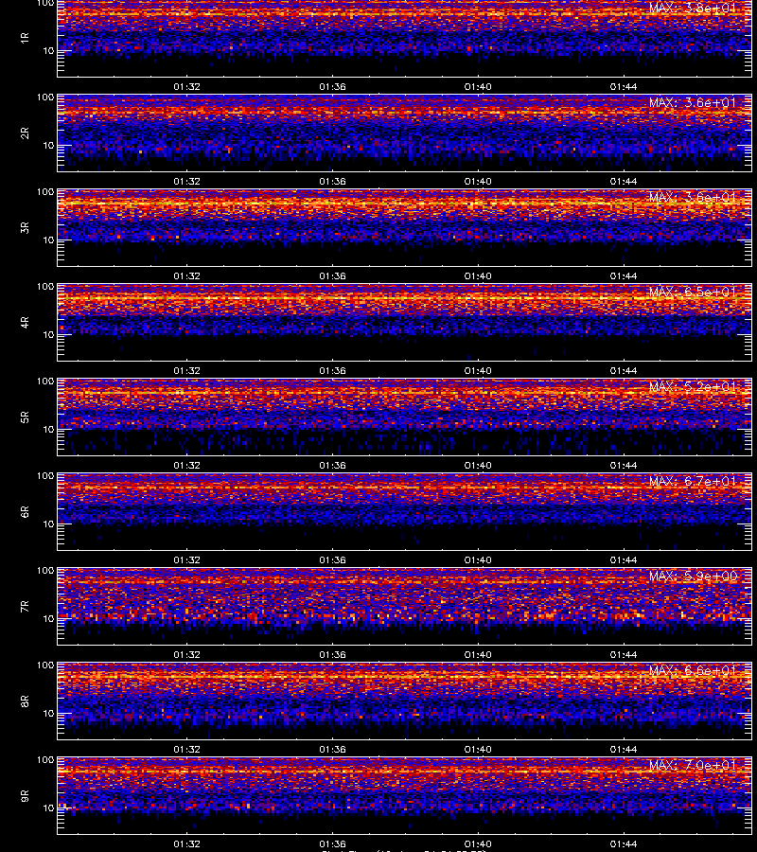Viewport: 757px width, 852px height.
Task: Click the 100 axis label of 7R
Action: (x=45, y=571)
